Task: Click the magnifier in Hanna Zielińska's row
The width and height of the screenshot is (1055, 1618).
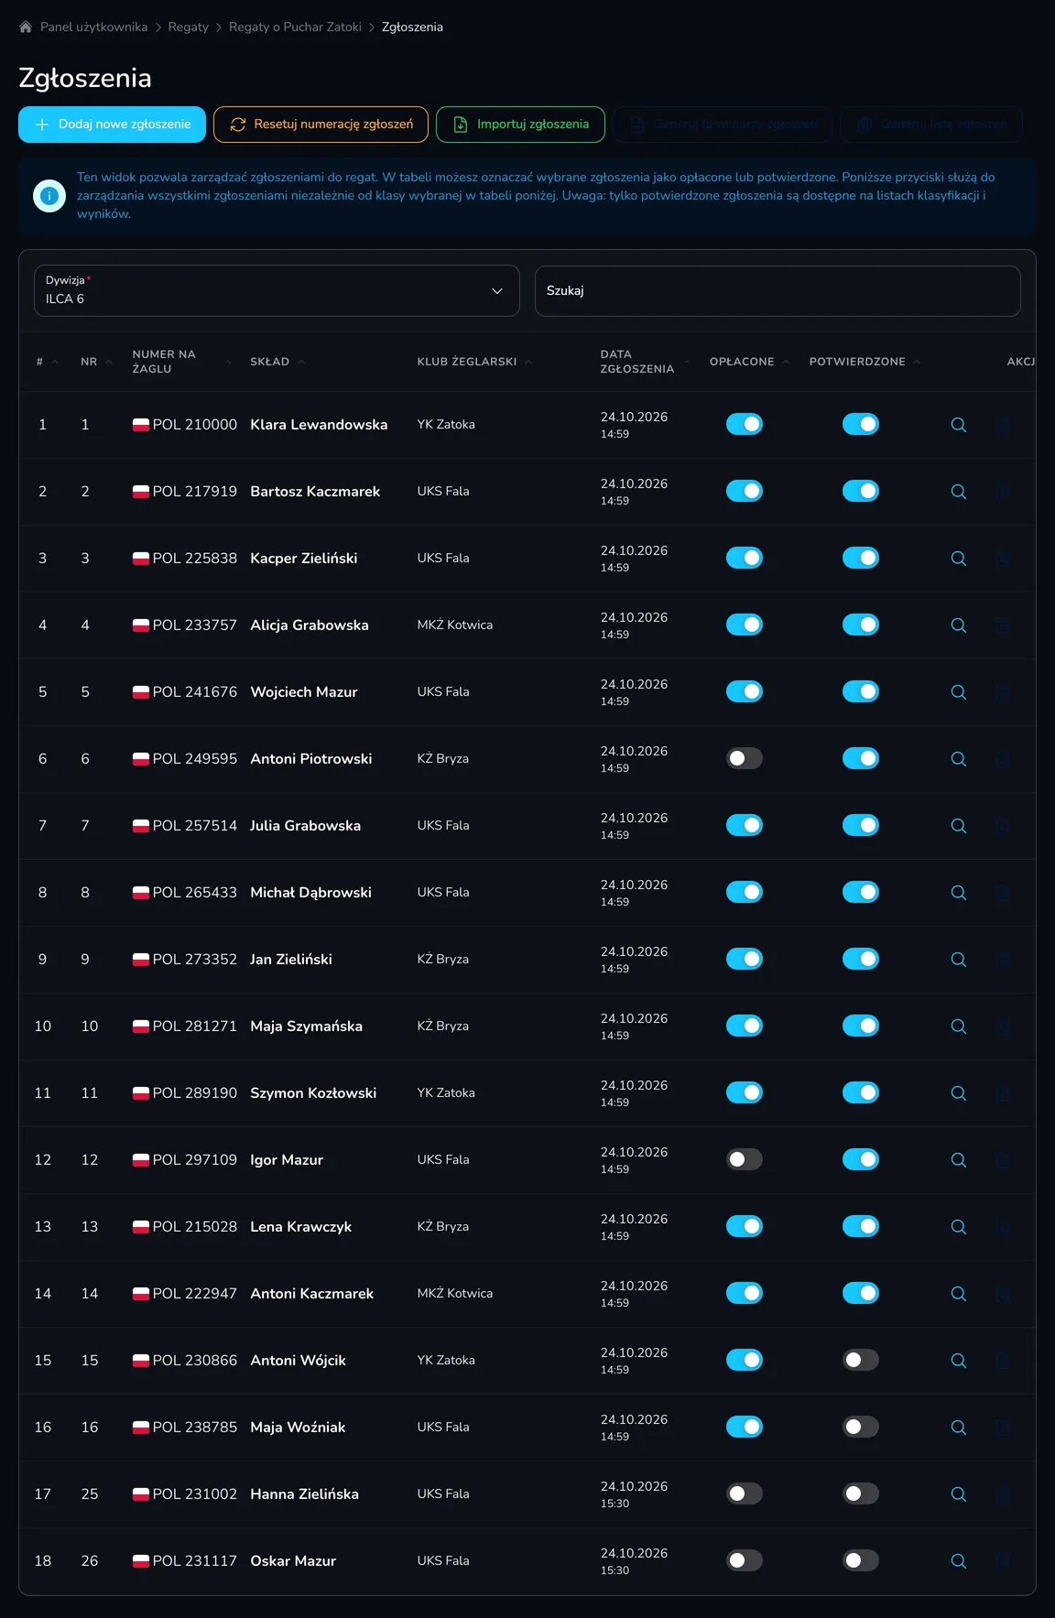Action: coord(959,1494)
